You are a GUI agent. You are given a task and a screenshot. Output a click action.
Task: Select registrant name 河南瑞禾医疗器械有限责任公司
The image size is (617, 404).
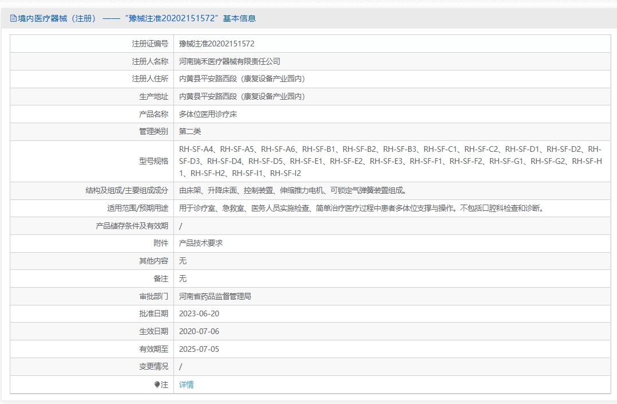click(x=230, y=61)
